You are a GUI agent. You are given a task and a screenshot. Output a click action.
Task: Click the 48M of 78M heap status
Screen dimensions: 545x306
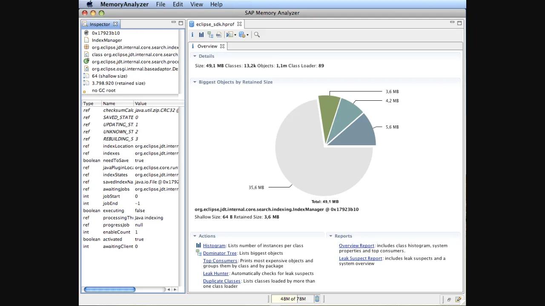[x=293, y=299]
